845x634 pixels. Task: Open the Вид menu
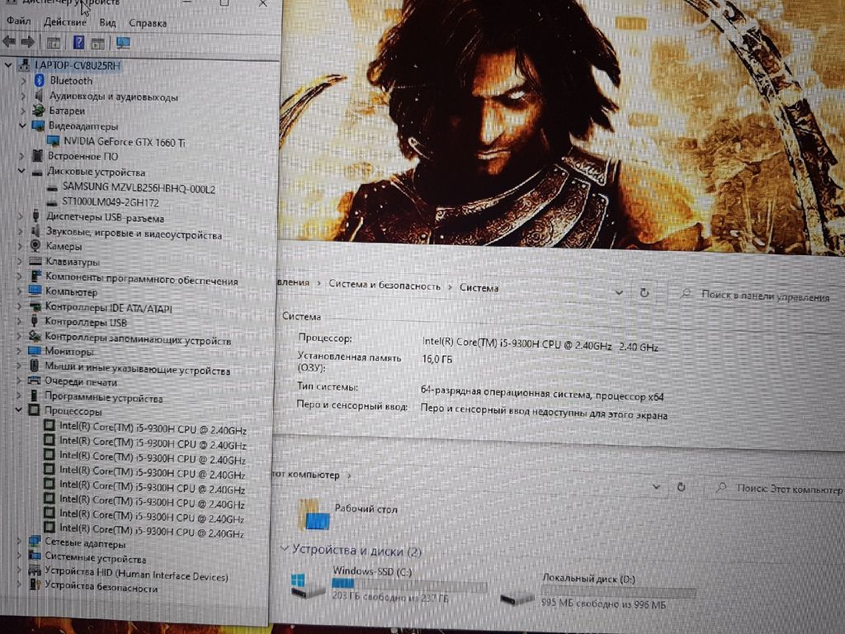(107, 22)
